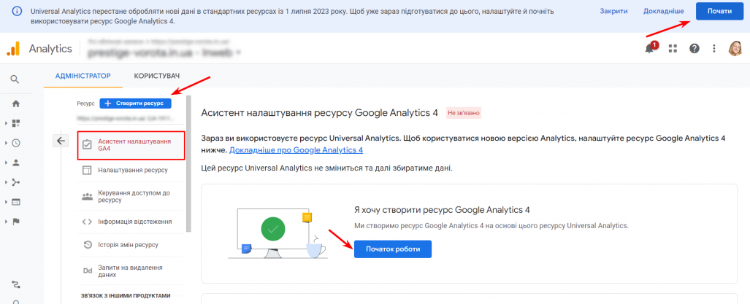This screenshot has width=750, height=304.
Task: Expand the Behavior section arrow
Action: (x=7, y=202)
